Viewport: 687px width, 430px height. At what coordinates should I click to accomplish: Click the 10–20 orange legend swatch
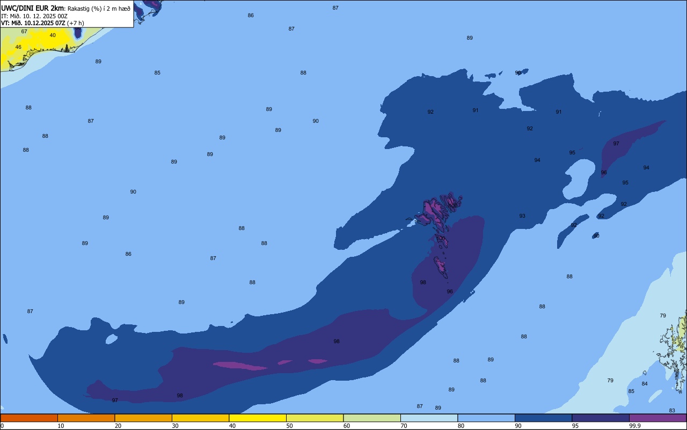[x=86, y=418]
